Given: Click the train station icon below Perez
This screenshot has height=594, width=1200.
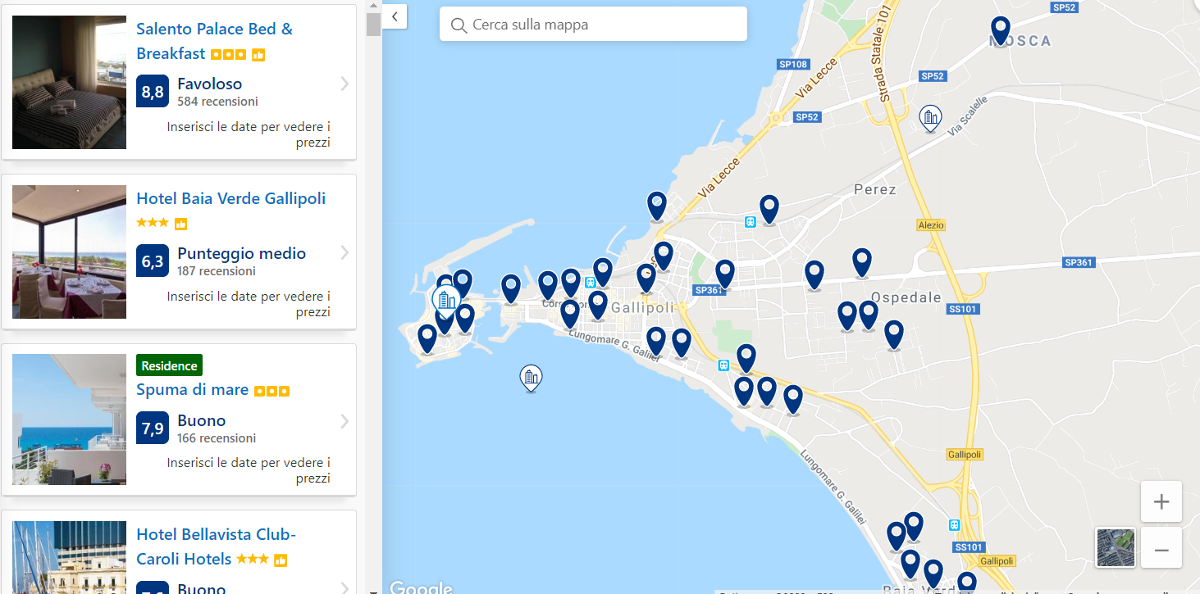Looking at the screenshot, I should (x=750, y=221).
